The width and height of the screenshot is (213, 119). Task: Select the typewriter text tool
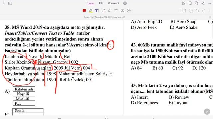[x=116, y=11]
